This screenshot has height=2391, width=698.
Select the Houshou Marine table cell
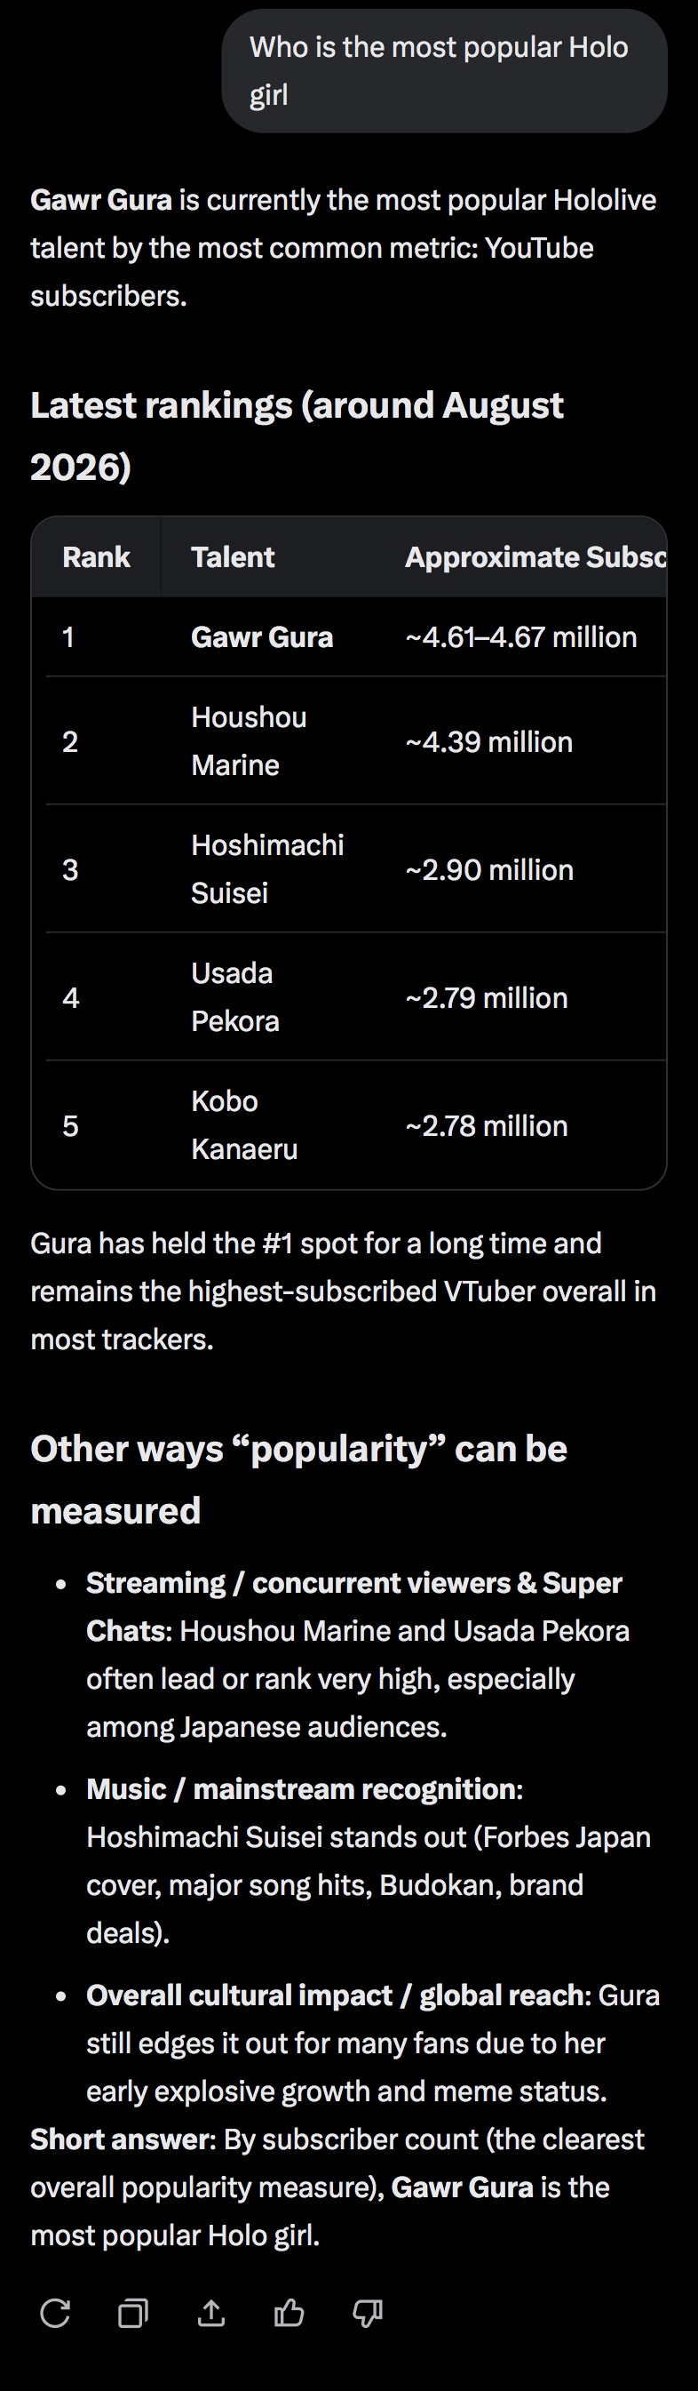(249, 740)
